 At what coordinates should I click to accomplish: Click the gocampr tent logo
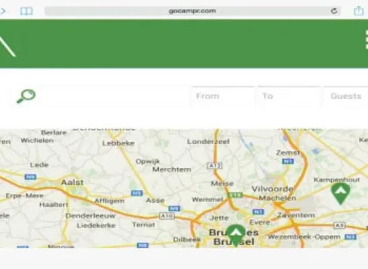coord(7,46)
